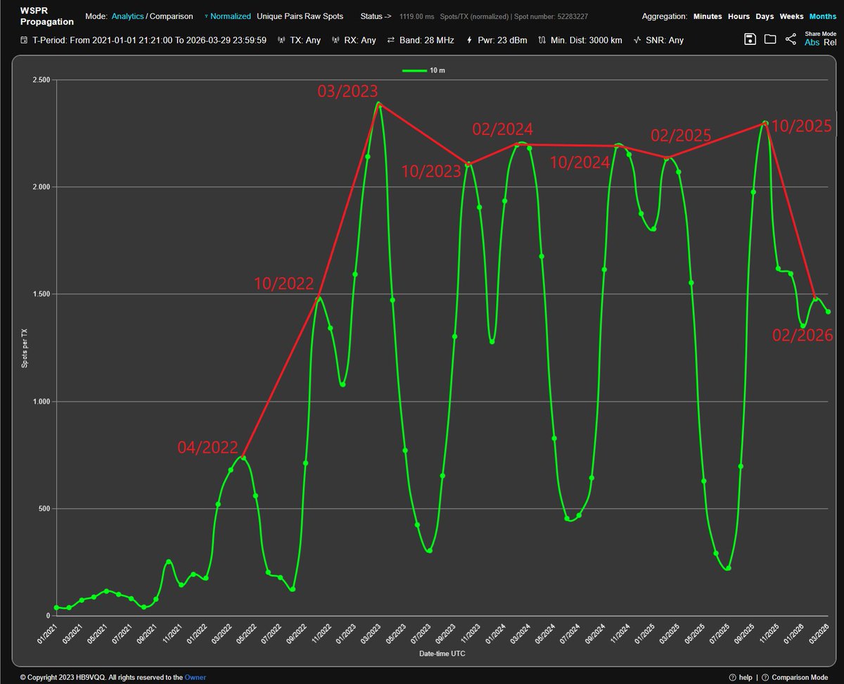The height and width of the screenshot is (684, 844).
Task: Set aggregation to Days
Action: (765, 15)
